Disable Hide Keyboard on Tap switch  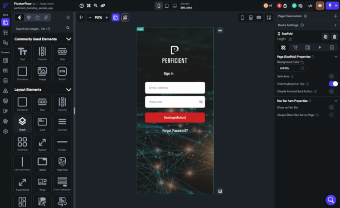(x=333, y=84)
